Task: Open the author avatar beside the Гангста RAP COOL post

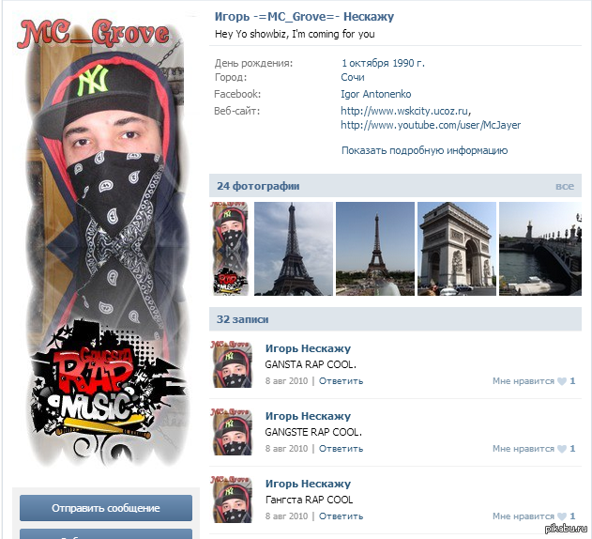Action: click(232, 500)
